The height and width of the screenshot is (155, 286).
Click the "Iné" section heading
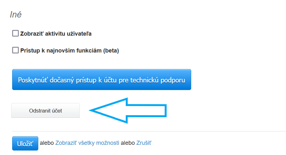16,15
